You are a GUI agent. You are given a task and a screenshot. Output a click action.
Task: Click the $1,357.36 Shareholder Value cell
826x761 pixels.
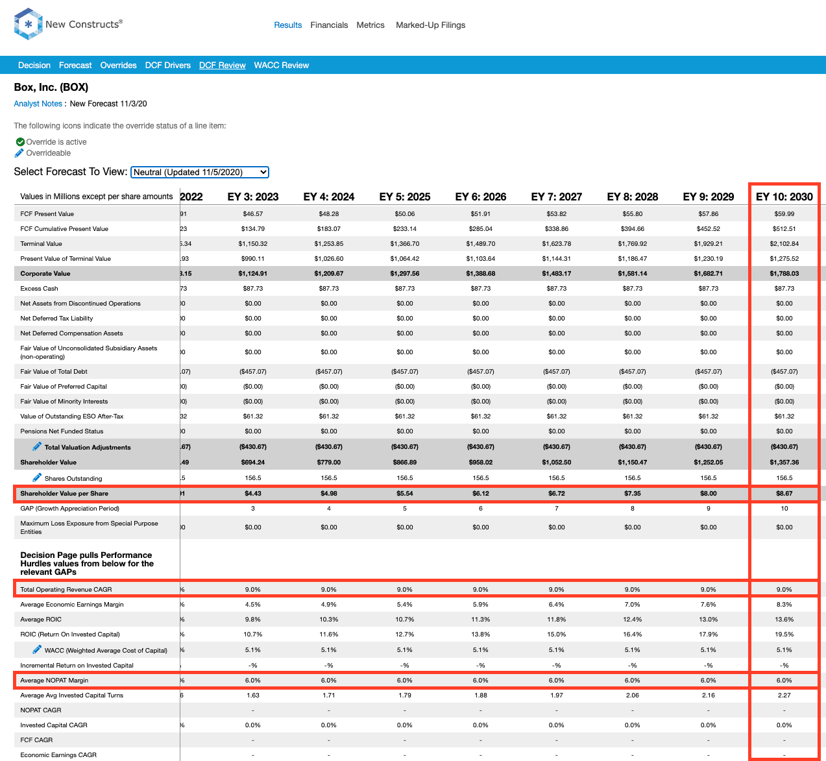click(784, 463)
